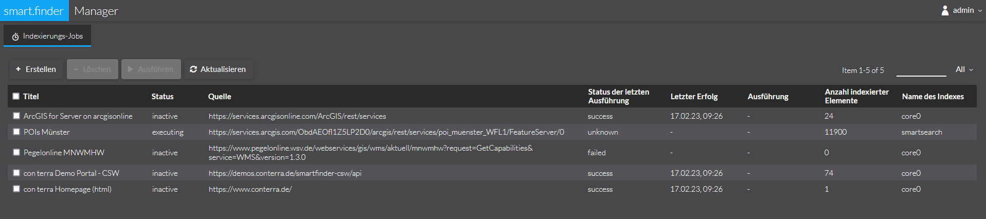Check the POIs Münster job checkbox
986x219 pixels.
point(16,132)
